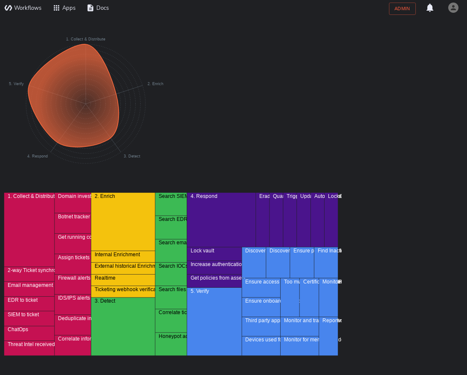Click the "4. Respond" radar chart axis label
The height and width of the screenshot is (375, 467).
[x=37, y=156]
